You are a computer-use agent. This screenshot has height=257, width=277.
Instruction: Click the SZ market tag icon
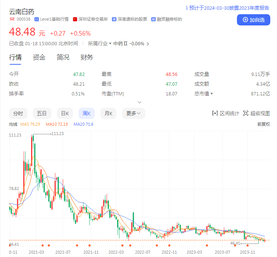tap(12, 19)
